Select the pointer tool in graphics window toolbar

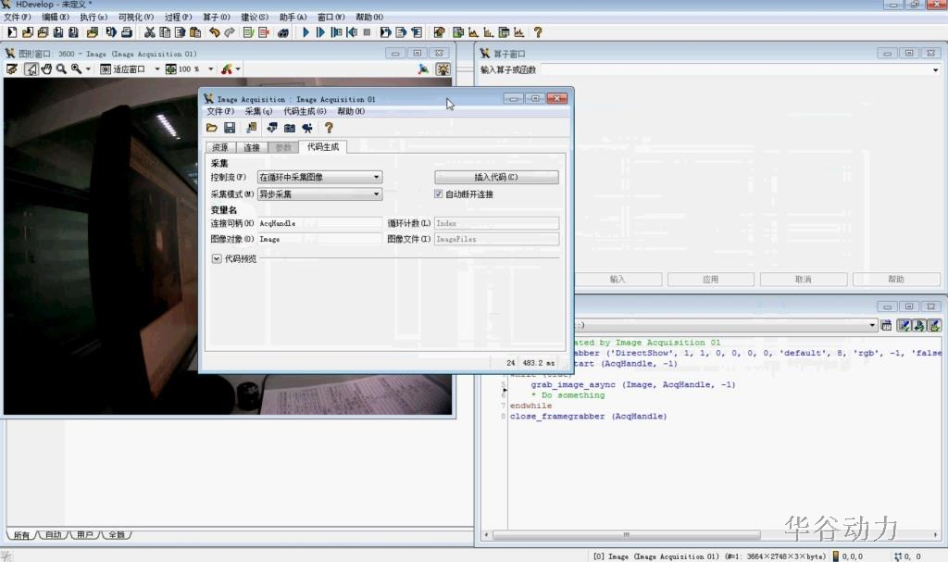31,69
